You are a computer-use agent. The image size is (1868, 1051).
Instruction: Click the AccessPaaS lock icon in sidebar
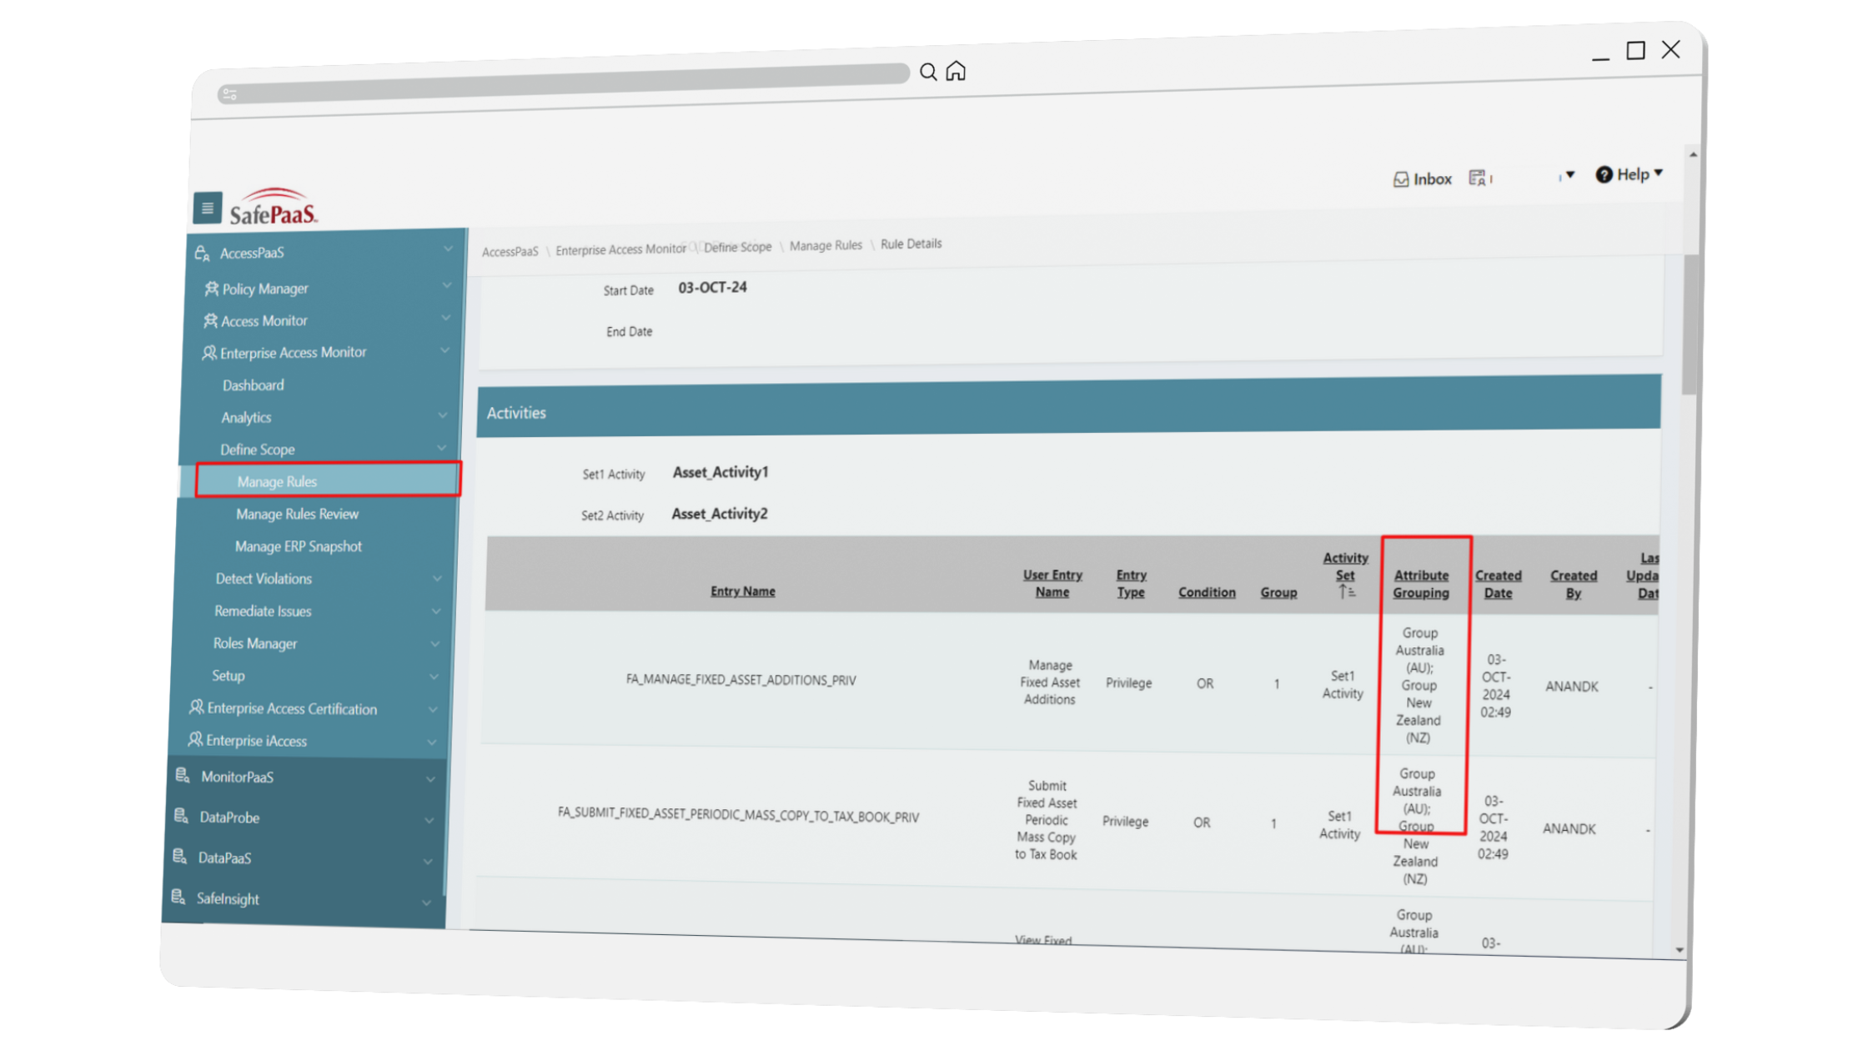pyautogui.click(x=202, y=253)
